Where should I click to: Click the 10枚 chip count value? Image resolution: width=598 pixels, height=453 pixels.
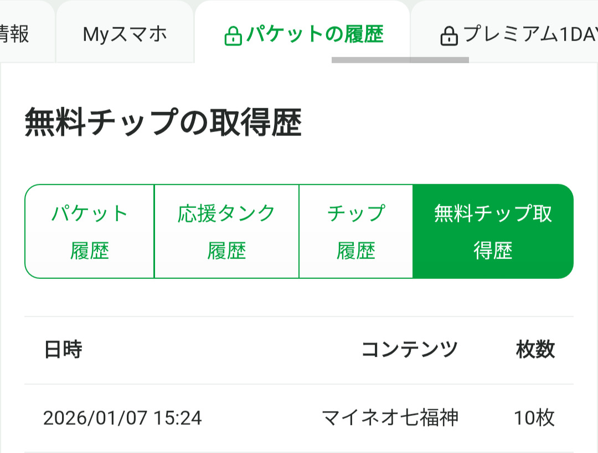pyautogui.click(x=534, y=418)
